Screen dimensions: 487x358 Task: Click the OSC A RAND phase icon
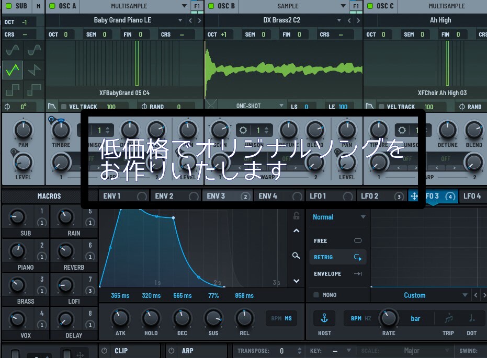tap(144, 107)
